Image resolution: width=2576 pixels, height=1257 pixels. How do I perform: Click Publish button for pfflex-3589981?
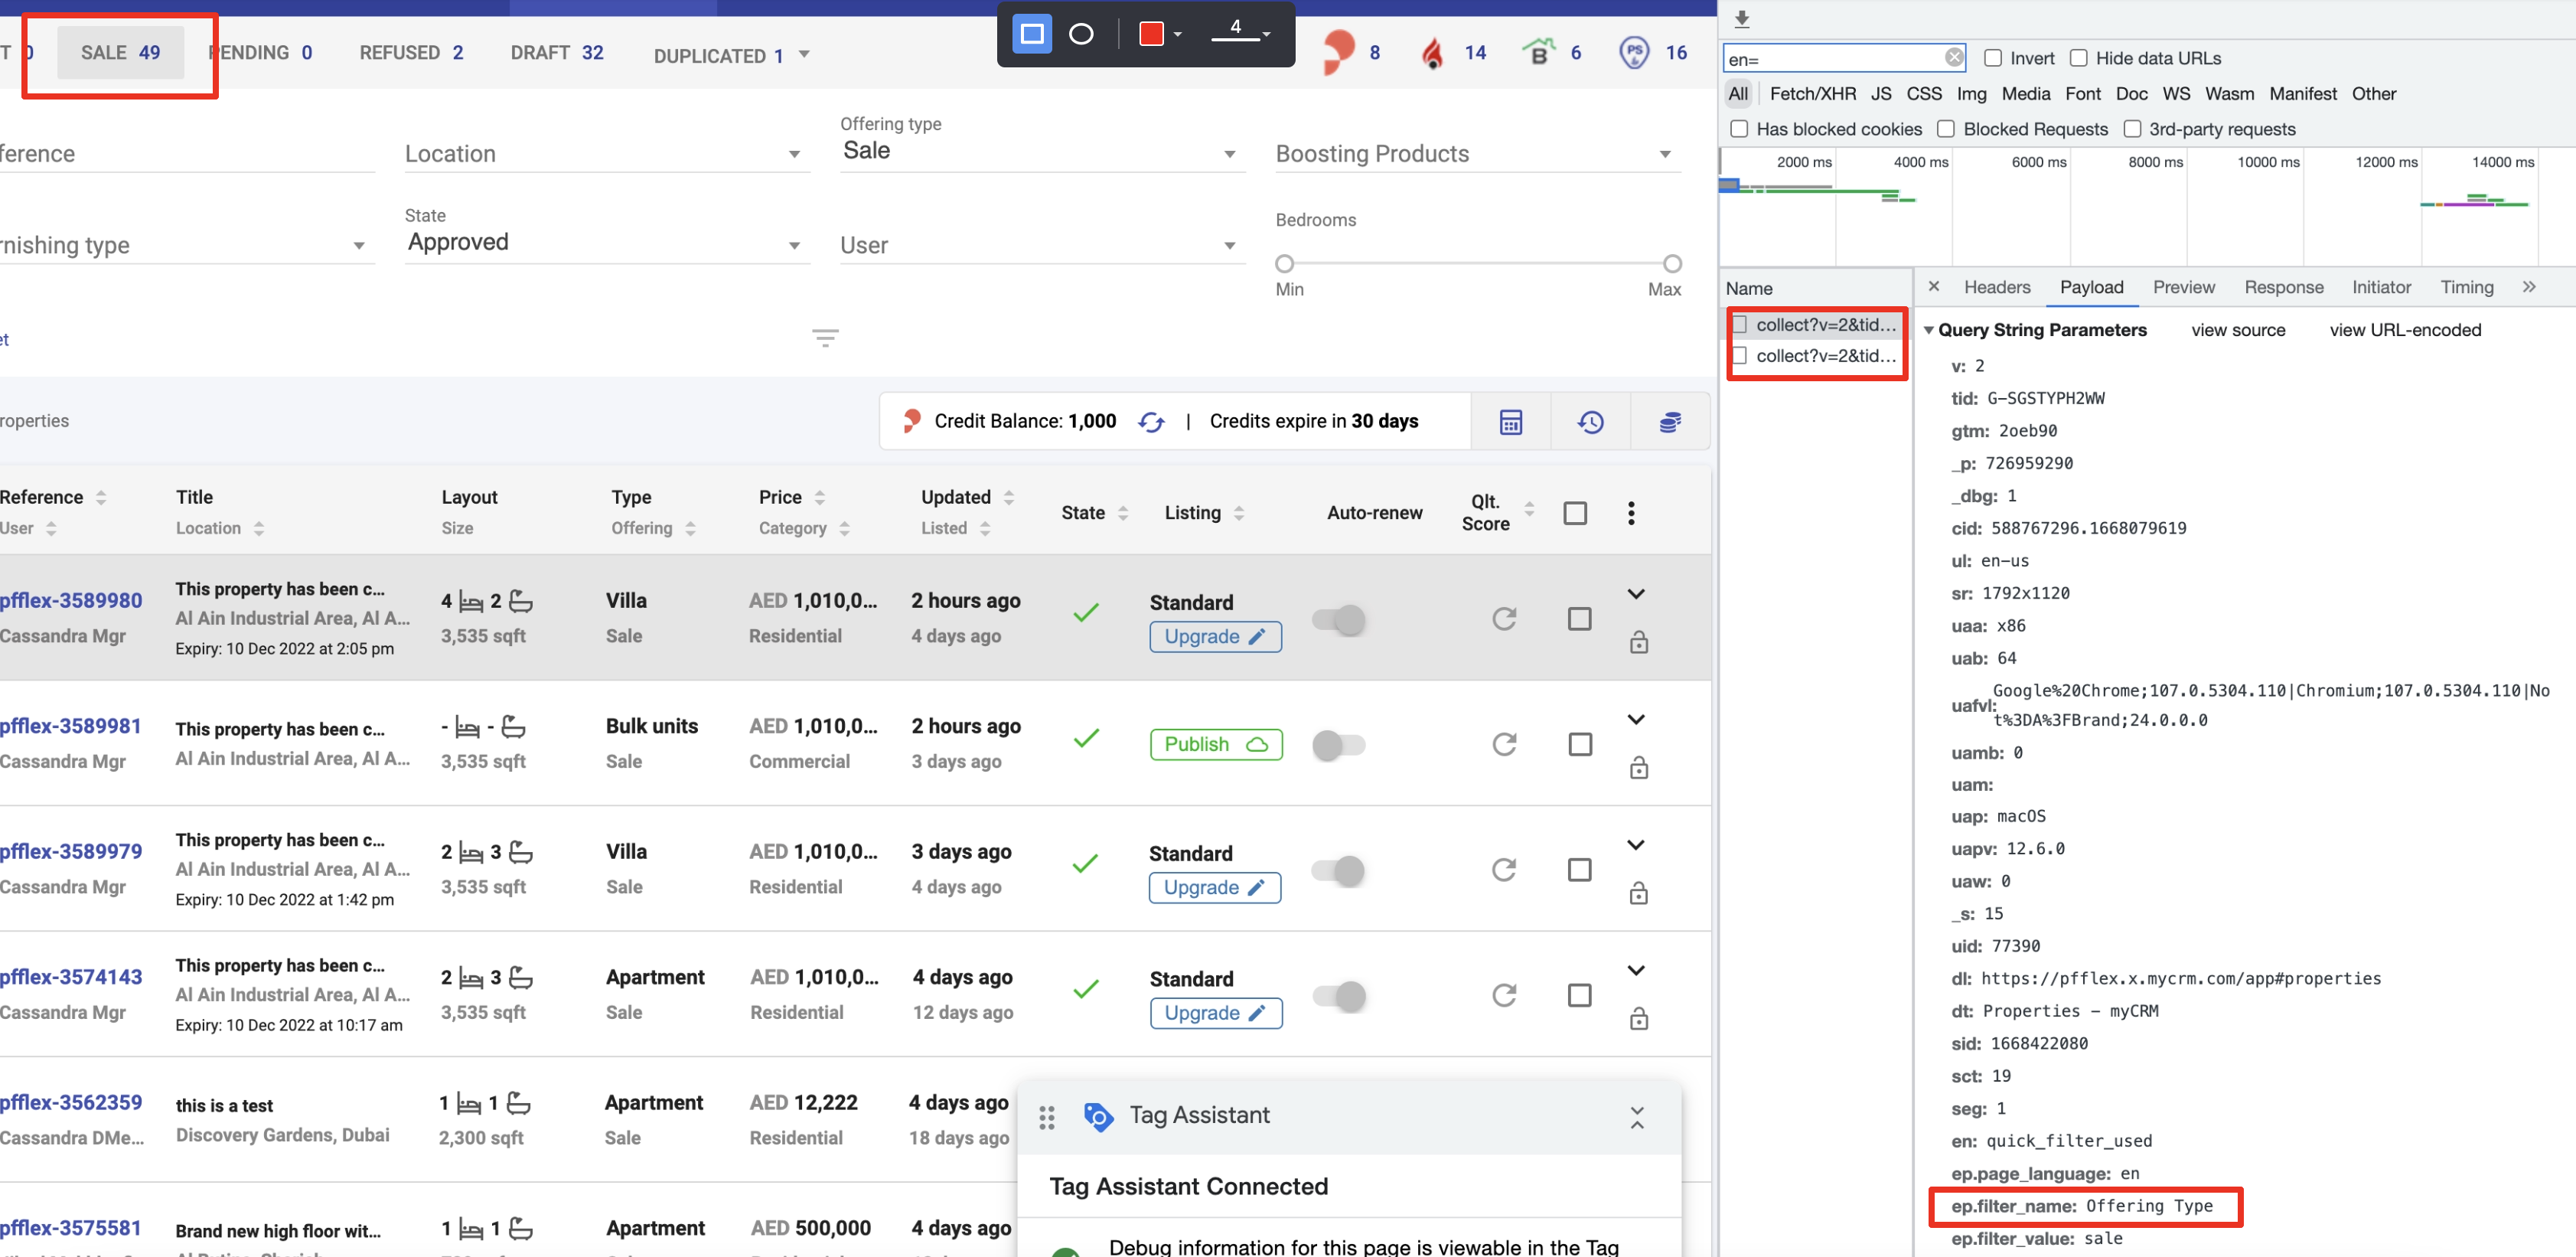tap(1215, 745)
